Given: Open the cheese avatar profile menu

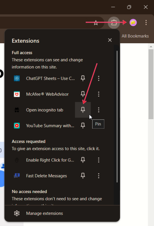Looking at the screenshot, I should (133, 23).
